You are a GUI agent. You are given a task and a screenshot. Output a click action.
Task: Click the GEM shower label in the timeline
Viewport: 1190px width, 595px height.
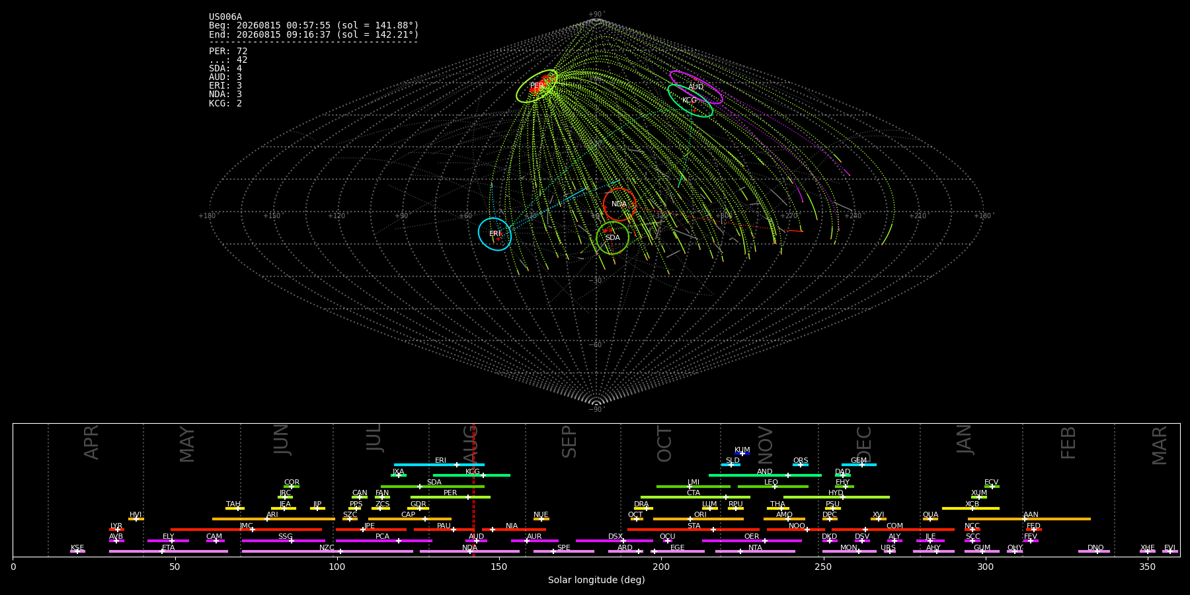tap(859, 461)
